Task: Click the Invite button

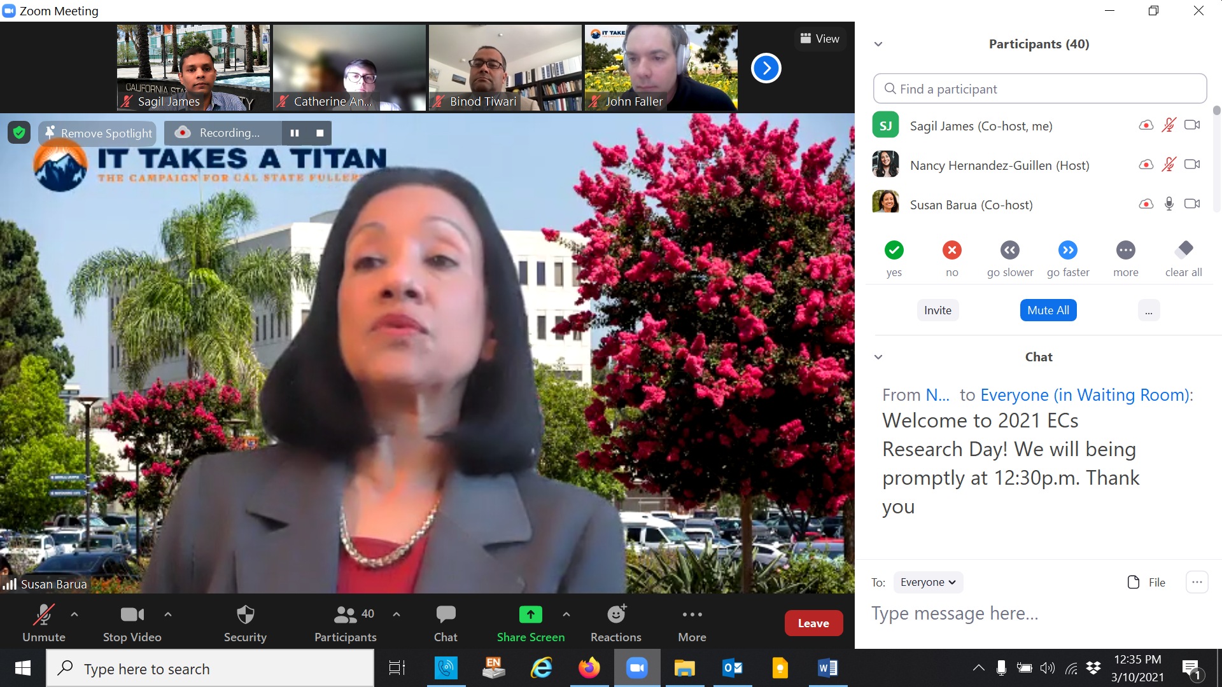Action: pos(938,310)
